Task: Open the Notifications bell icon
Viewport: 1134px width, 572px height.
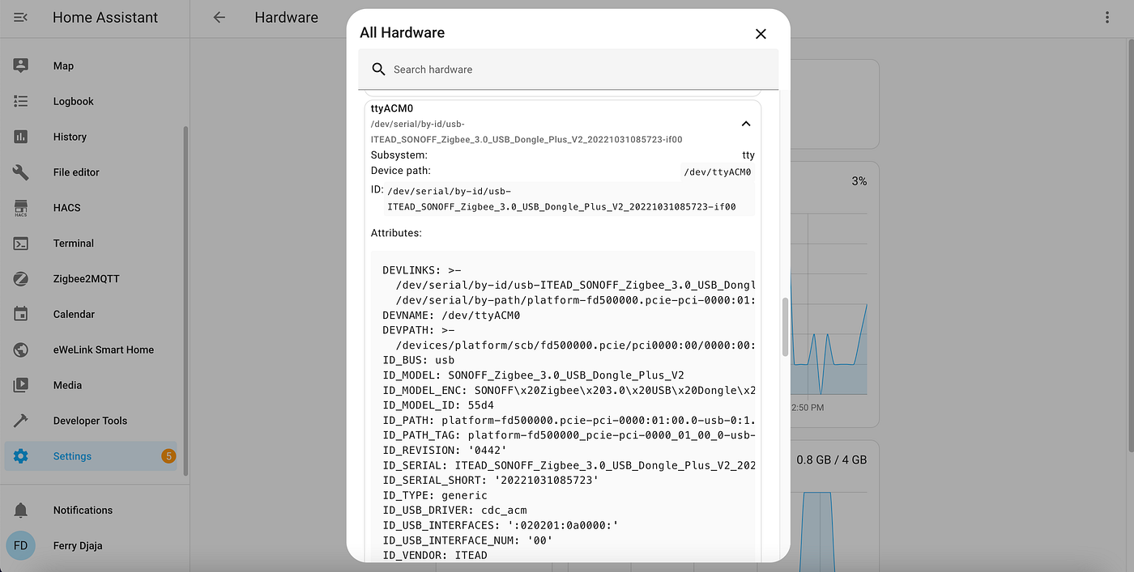Action: [21, 511]
